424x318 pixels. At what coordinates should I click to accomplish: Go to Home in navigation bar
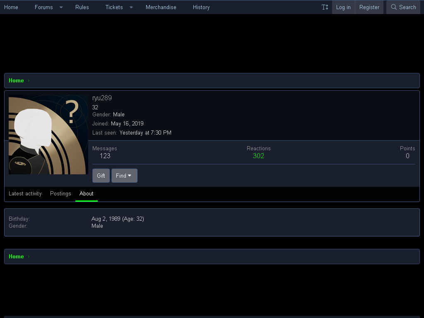(x=11, y=7)
